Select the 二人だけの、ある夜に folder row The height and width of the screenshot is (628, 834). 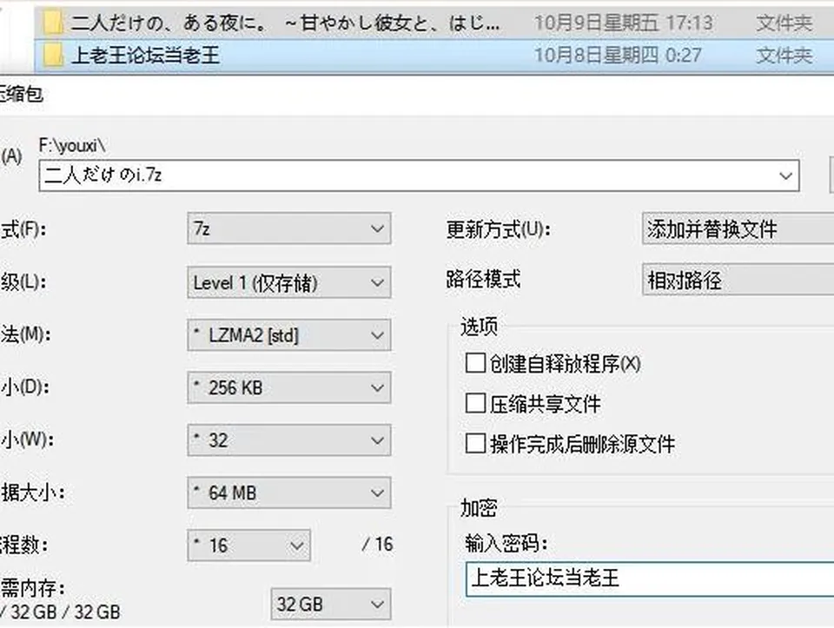point(434,23)
